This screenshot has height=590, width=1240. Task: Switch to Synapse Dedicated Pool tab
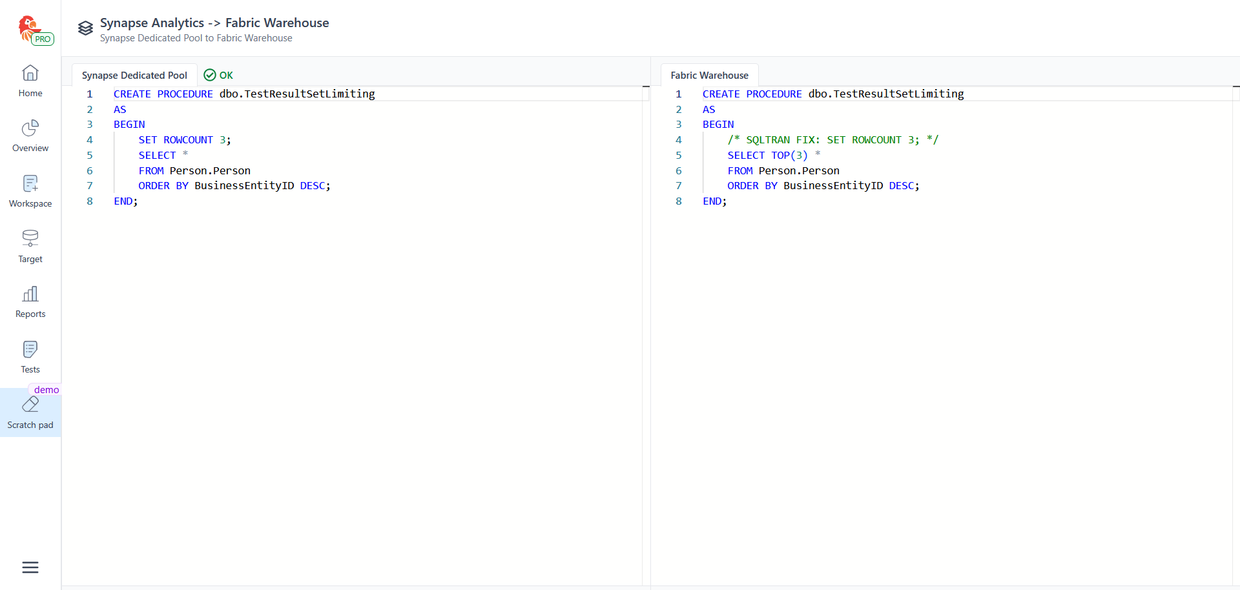pos(134,76)
